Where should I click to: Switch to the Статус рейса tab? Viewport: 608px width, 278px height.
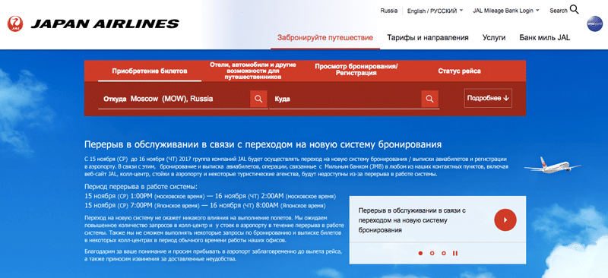[x=460, y=71]
